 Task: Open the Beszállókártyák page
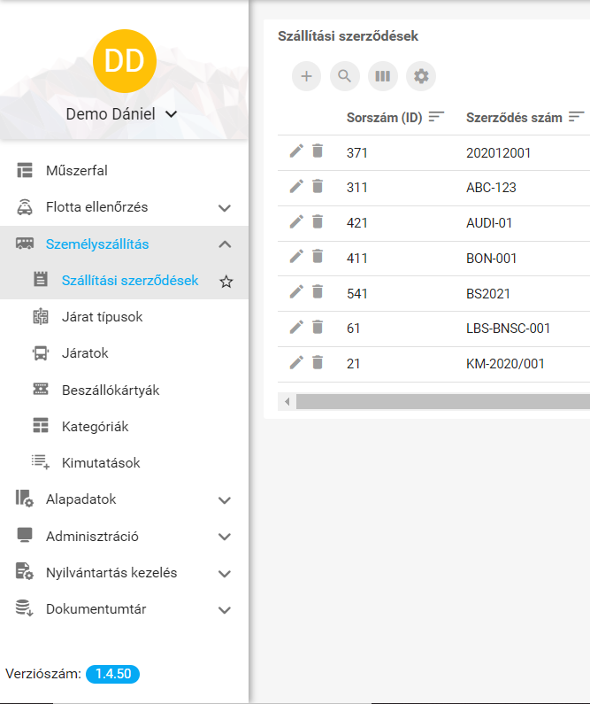(111, 390)
